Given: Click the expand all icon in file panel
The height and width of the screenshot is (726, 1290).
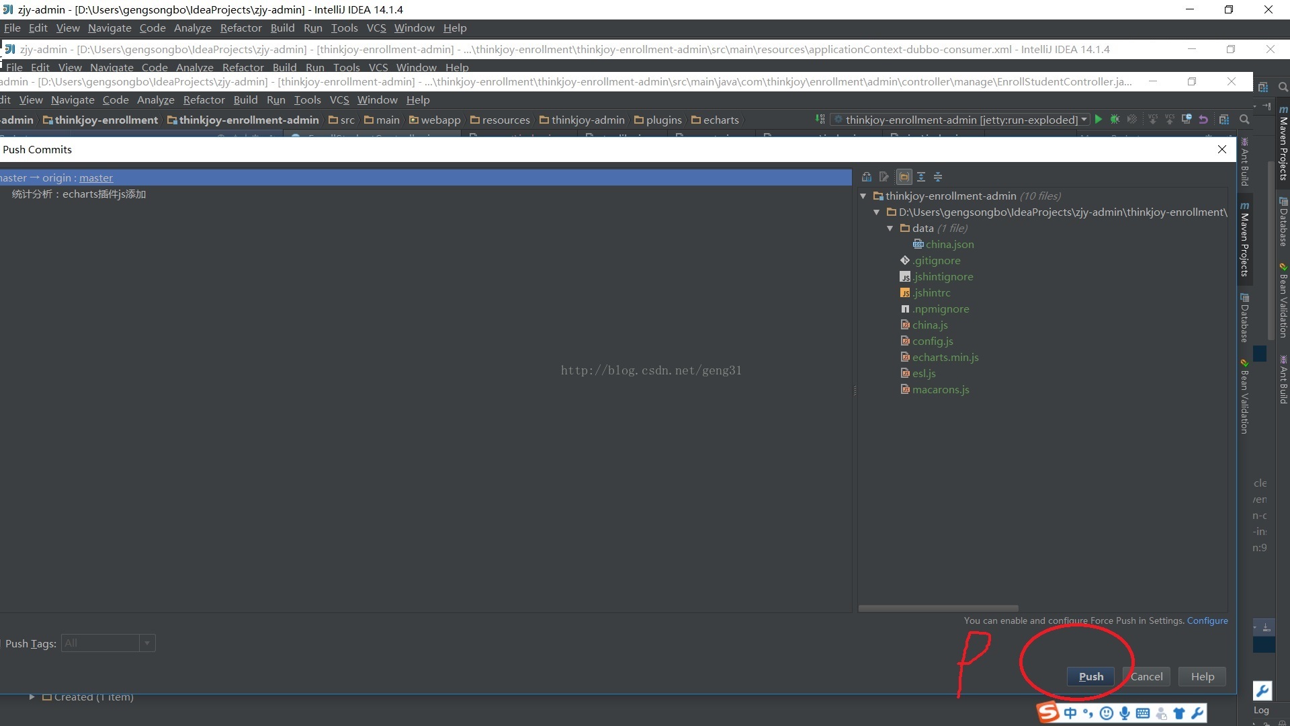Looking at the screenshot, I should coord(921,176).
